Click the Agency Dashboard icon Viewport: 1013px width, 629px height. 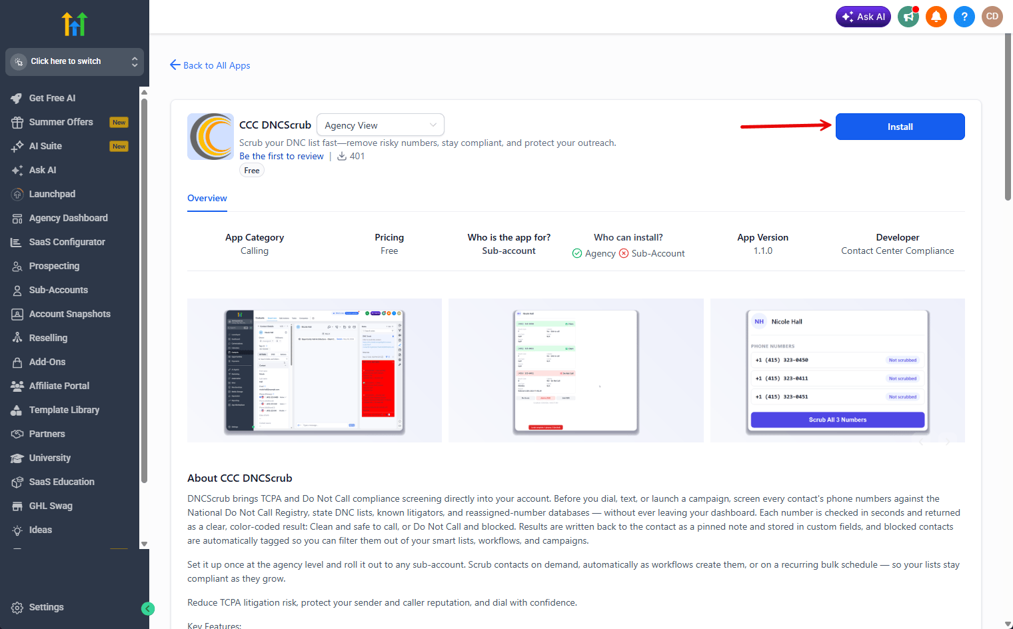17,219
